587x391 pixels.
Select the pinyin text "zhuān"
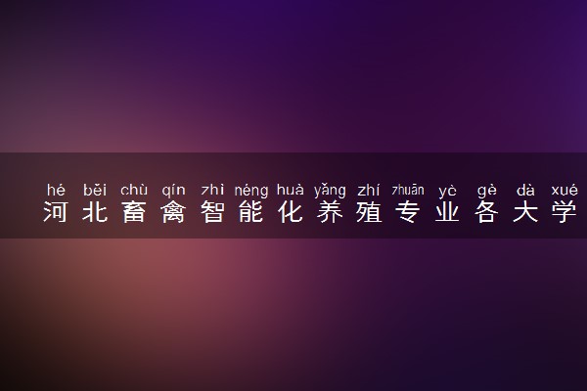click(x=408, y=190)
